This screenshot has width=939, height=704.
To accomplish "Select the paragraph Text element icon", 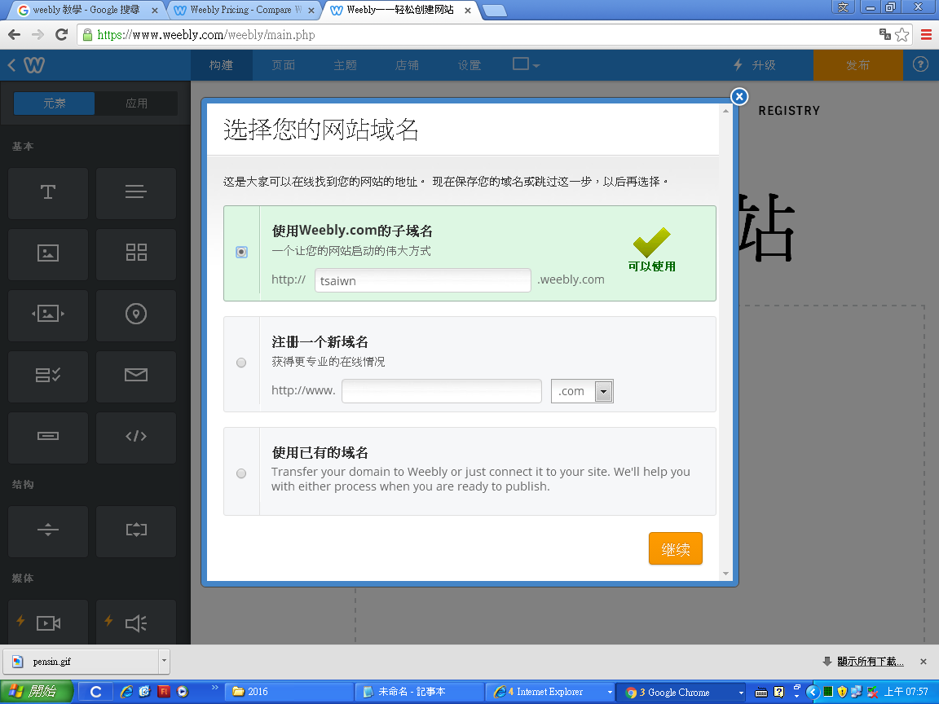I will (x=136, y=192).
